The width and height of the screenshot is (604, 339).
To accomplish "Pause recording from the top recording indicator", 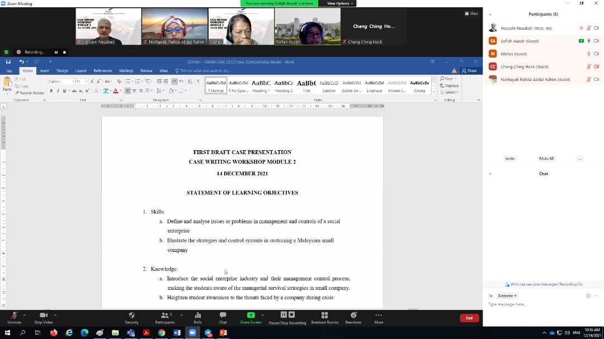I will [x=56, y=52].
